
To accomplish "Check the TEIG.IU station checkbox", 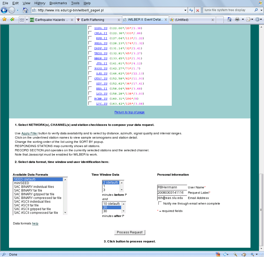I will pyautogui.click(x=90, y=53).
